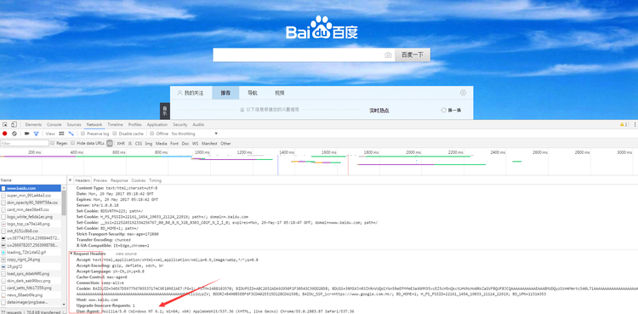The image size is (638, 314).
Task: Click the camera image search icon
Action: tap(388, 55)
